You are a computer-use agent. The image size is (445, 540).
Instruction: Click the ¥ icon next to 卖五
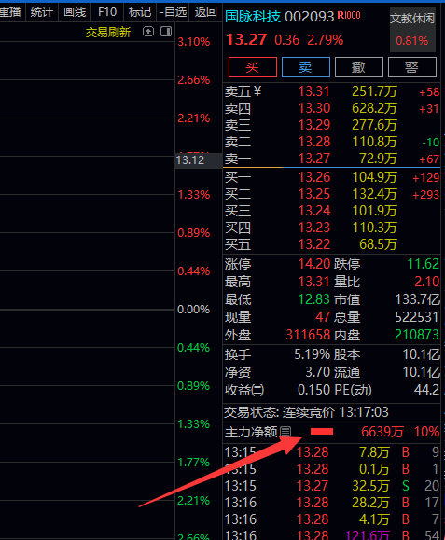[x=257, y=91]
